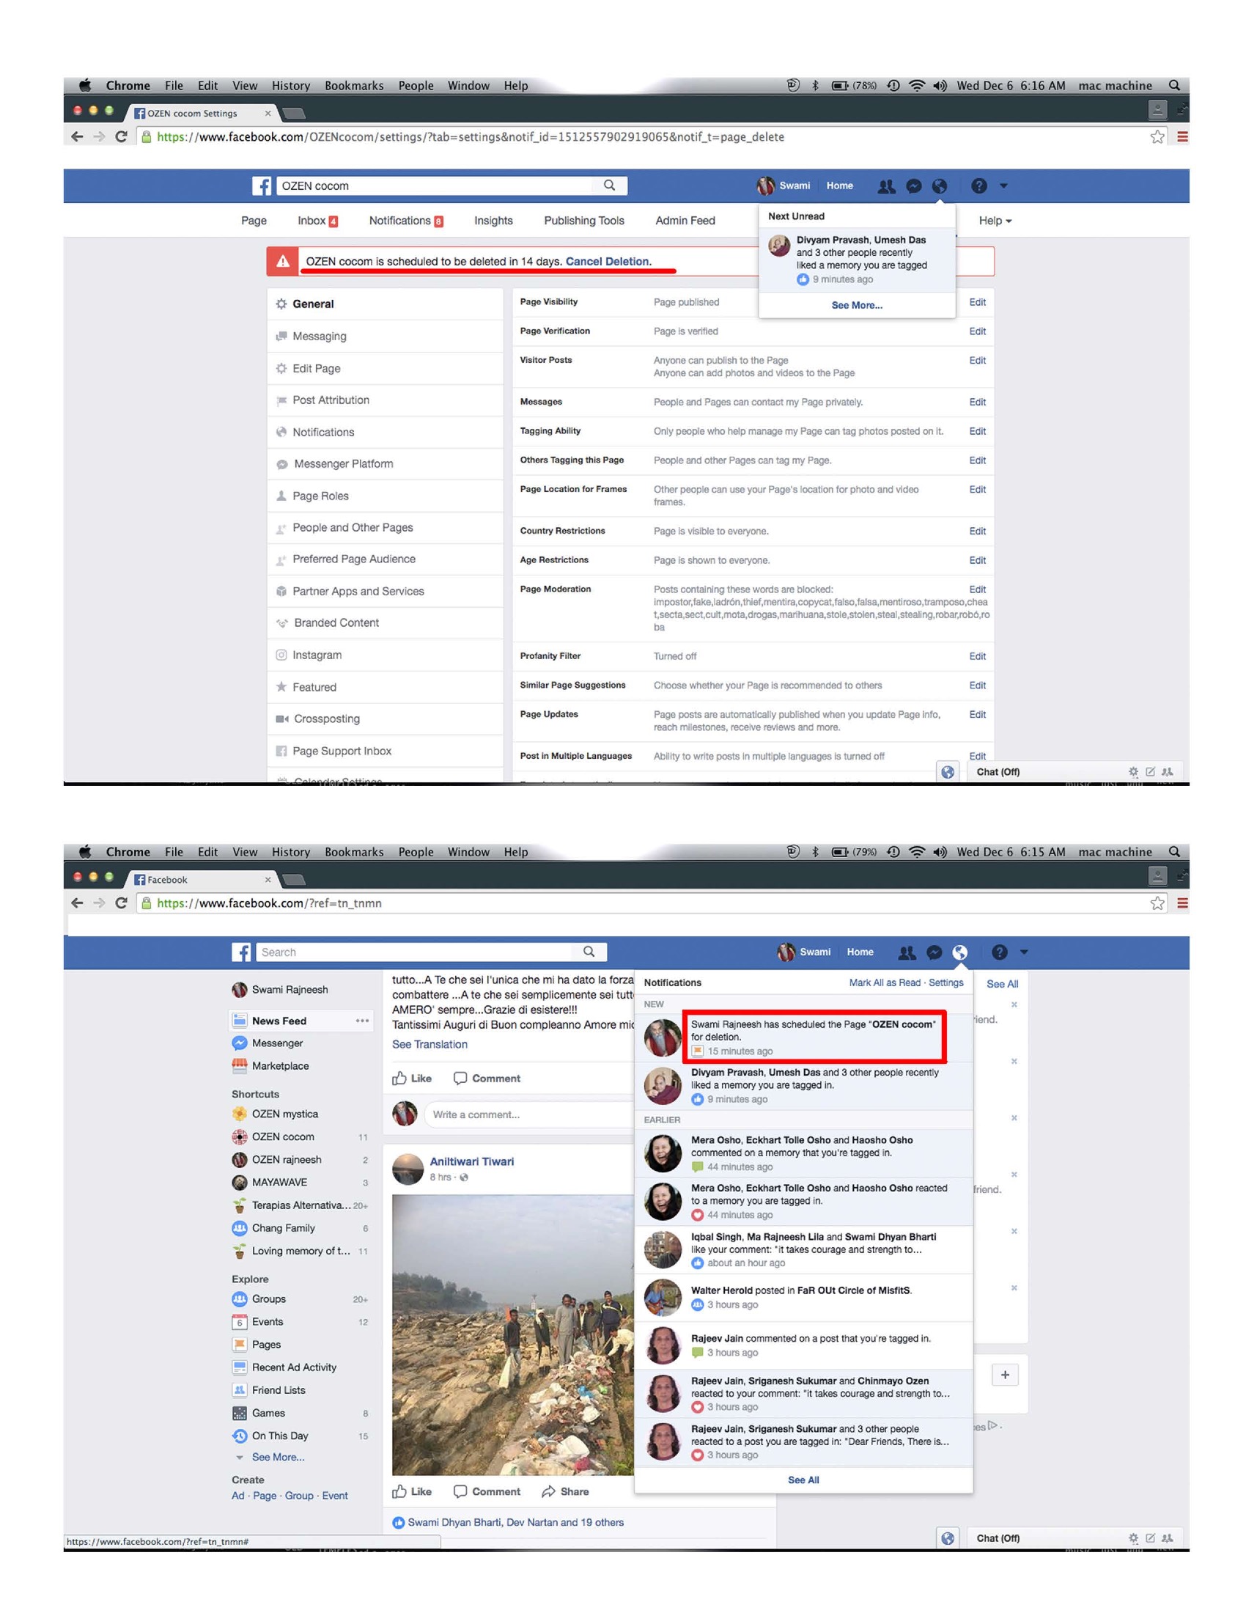
Task: Click Wi-Fi icon in top window macOS menu bar
Action: pyautogui.click(x=916, y=86)
